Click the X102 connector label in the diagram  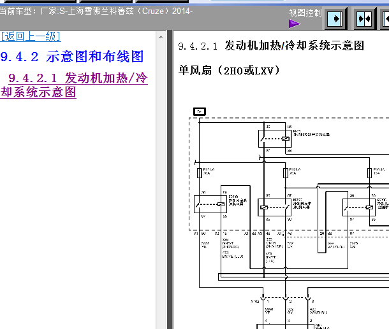[255, 302]
